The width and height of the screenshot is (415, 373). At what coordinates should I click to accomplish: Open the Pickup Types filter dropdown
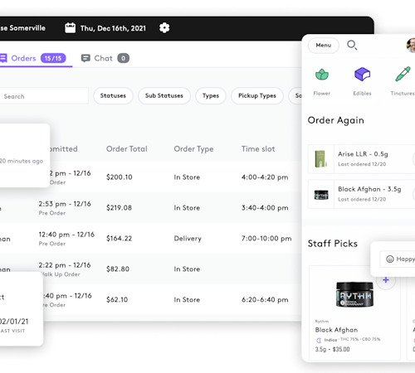click(x=257, y=95)
